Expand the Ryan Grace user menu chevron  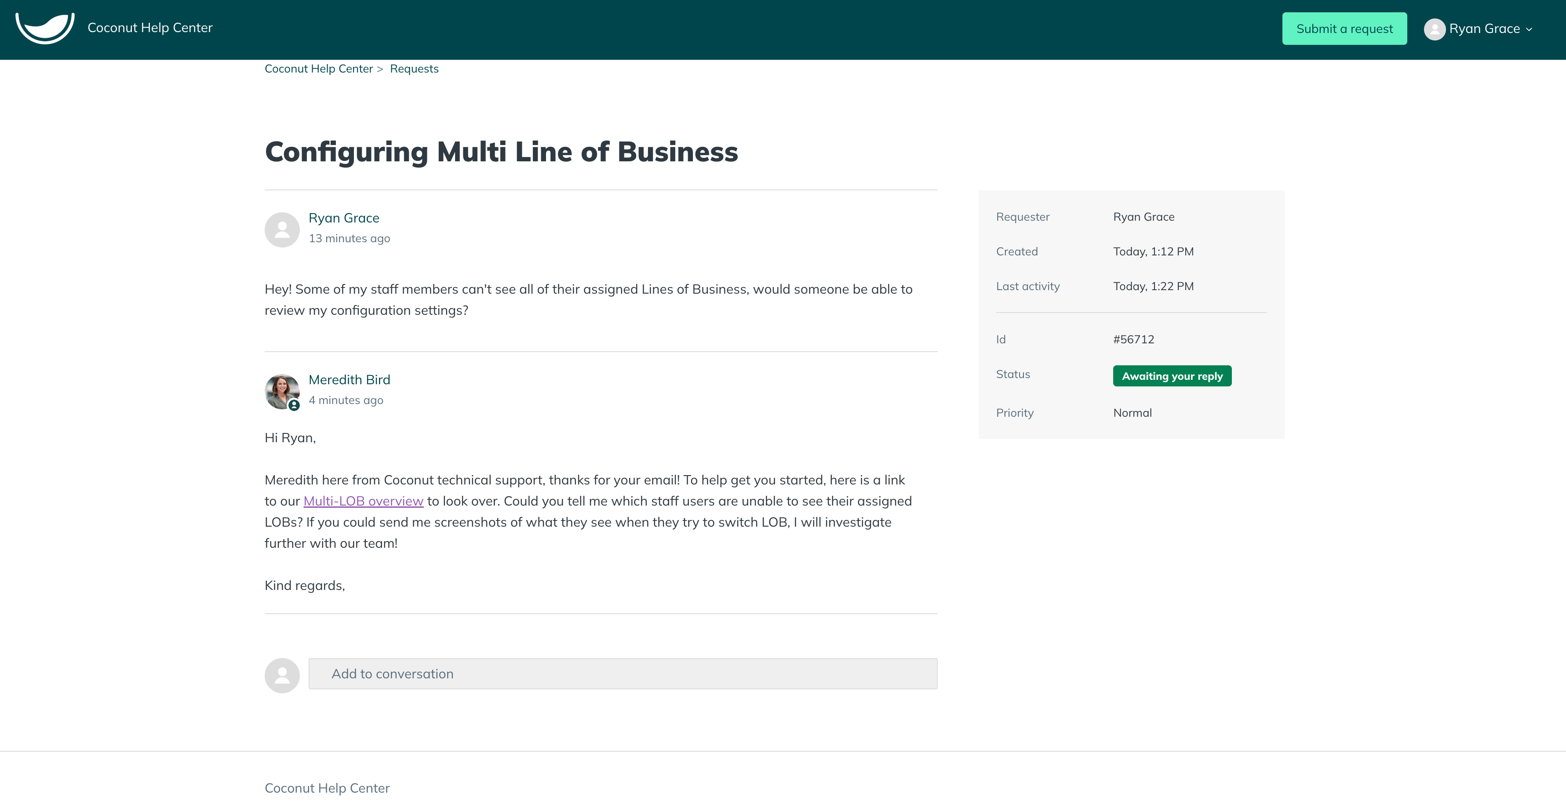click(x=1529, y=29)
